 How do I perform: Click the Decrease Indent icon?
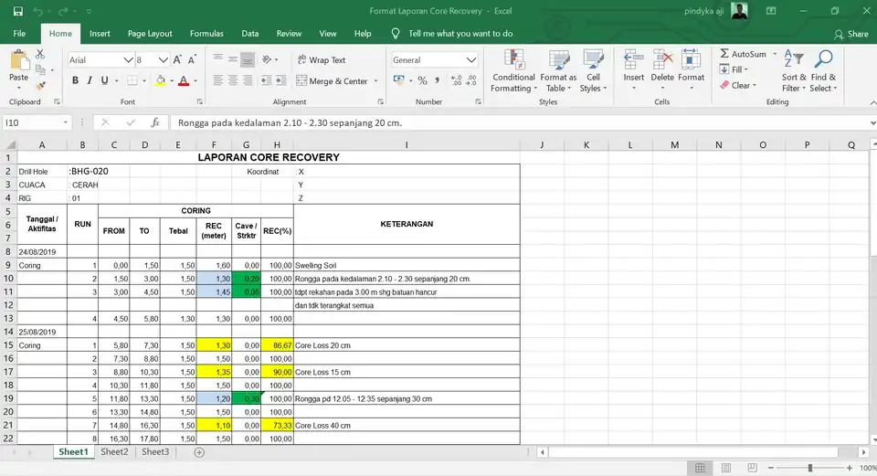[x=266, y=80]
